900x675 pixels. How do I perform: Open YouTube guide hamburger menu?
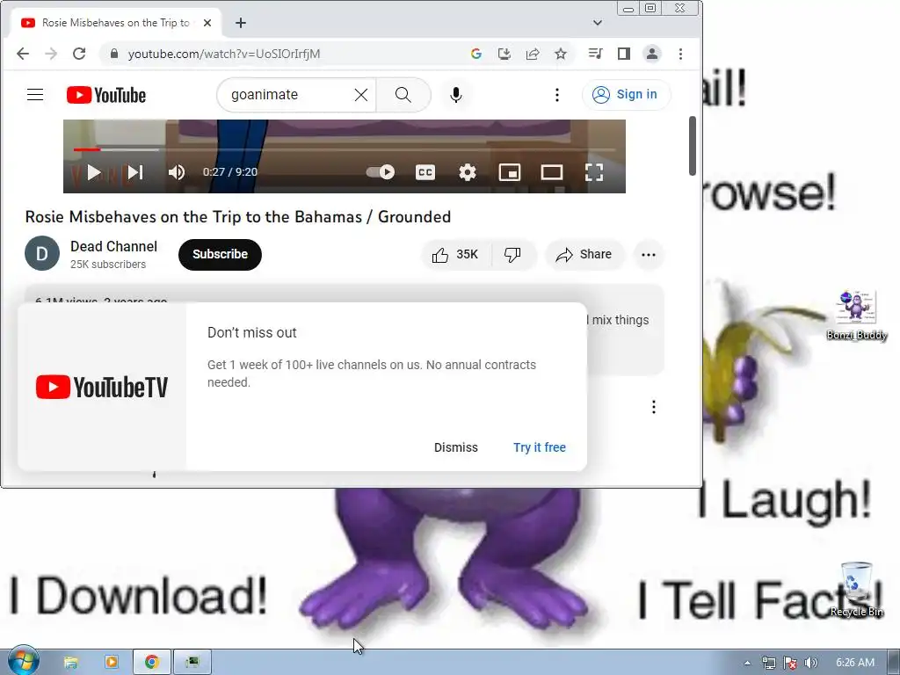35,95
